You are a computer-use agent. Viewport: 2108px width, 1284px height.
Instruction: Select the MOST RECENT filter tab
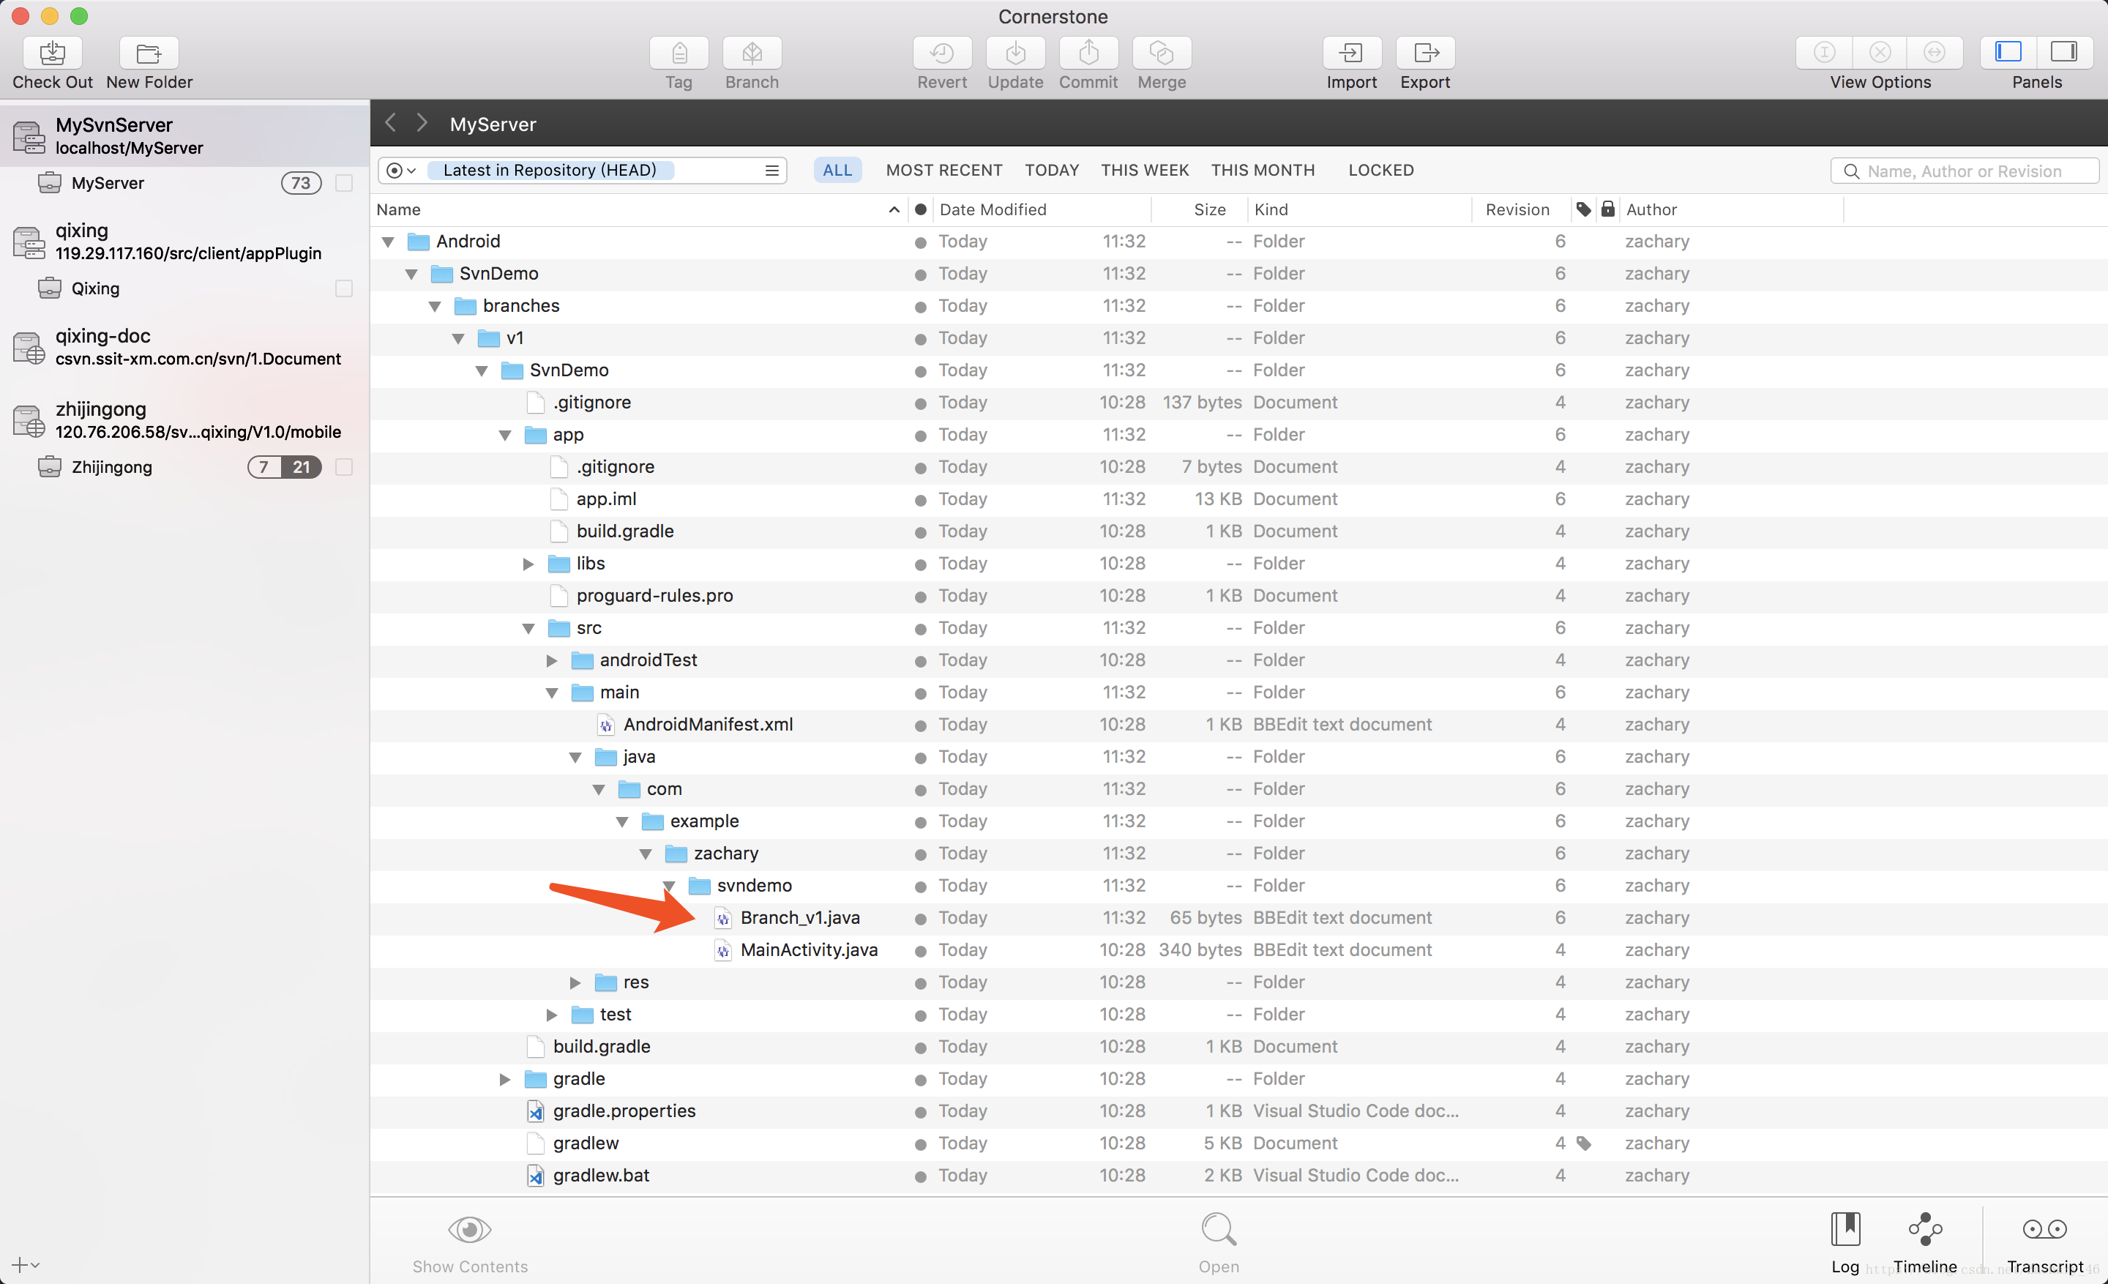click(943, 171)
